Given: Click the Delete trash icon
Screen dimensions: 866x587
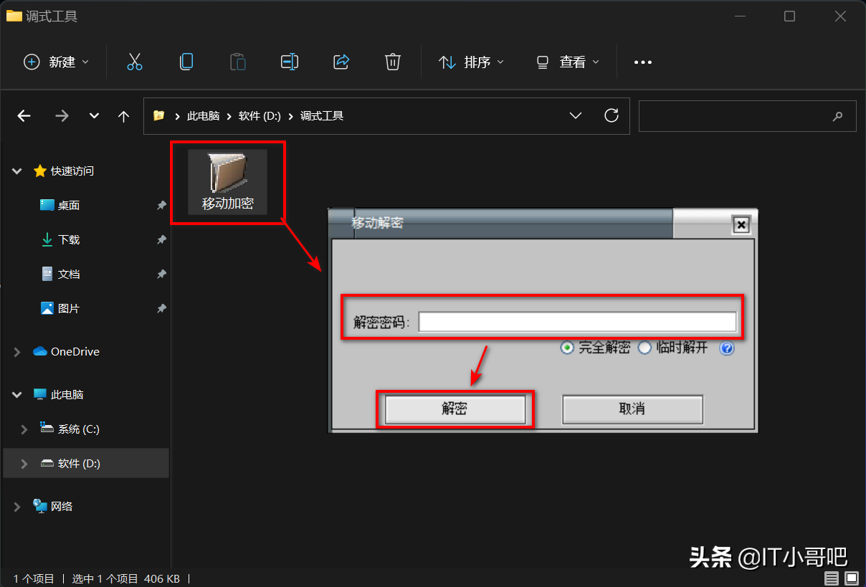Looking at the screenshot, I should [392, 62].
